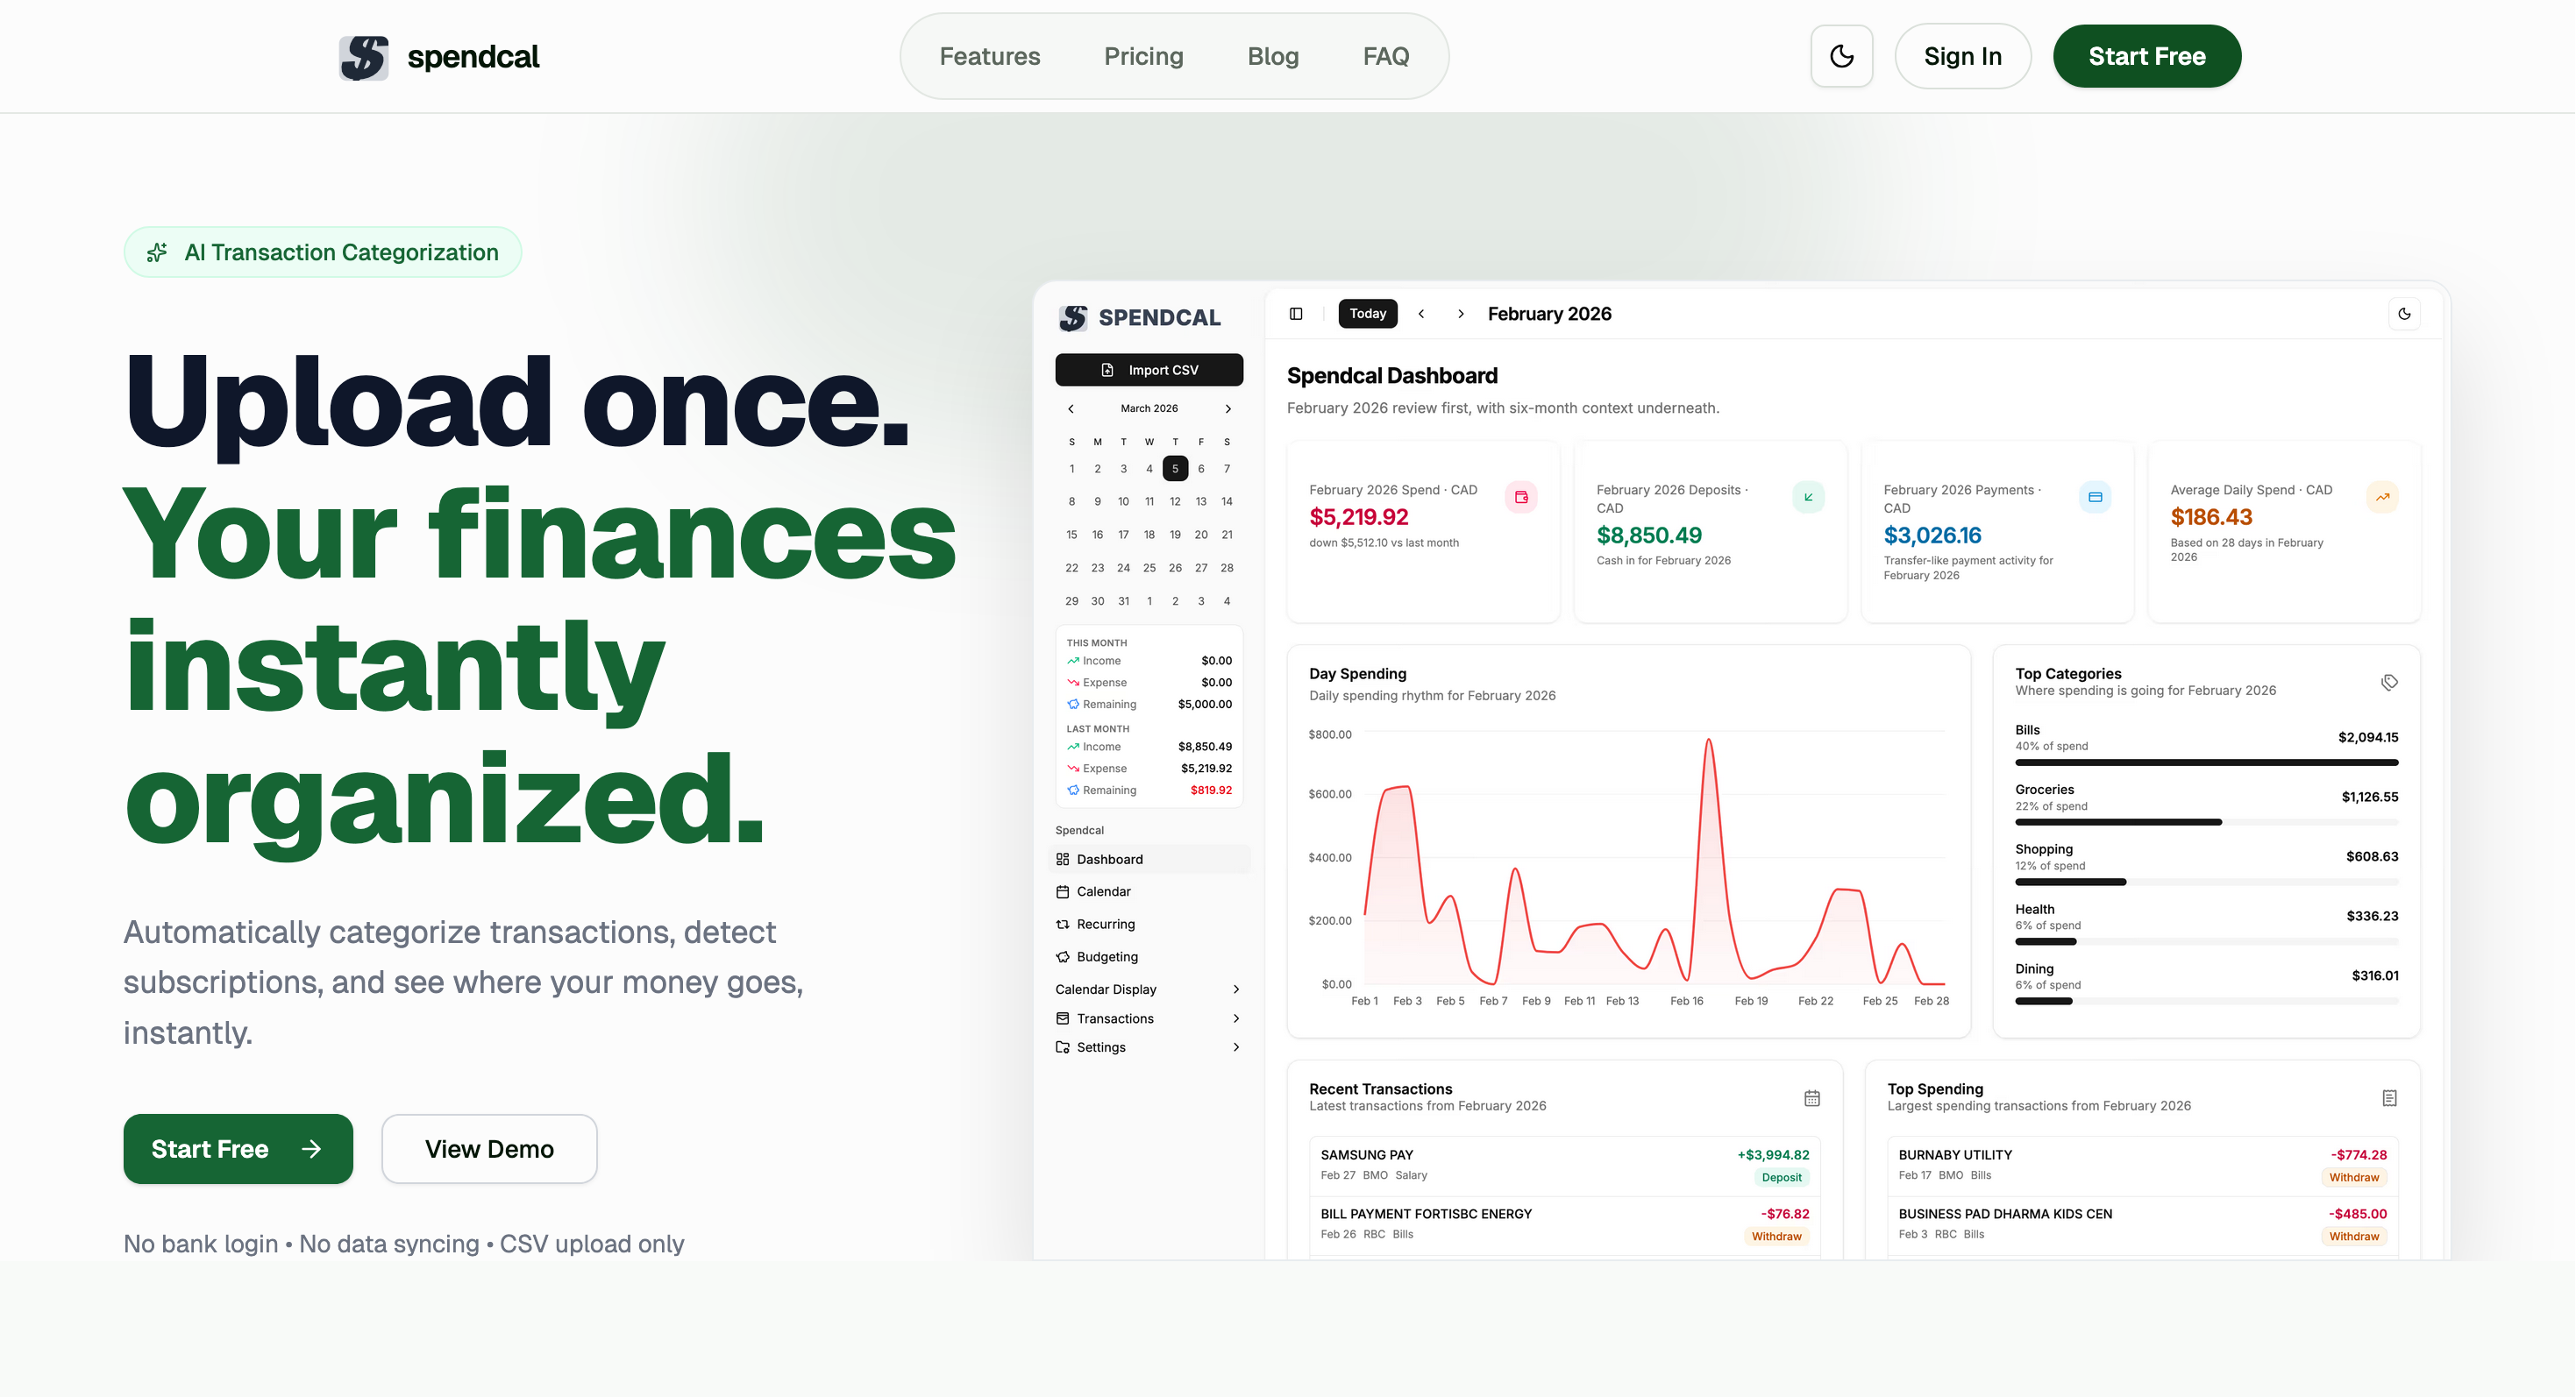Open the Pricing nav item
The width and height of the screenshot is (2576, 1397).
(x=1143, y=56)
